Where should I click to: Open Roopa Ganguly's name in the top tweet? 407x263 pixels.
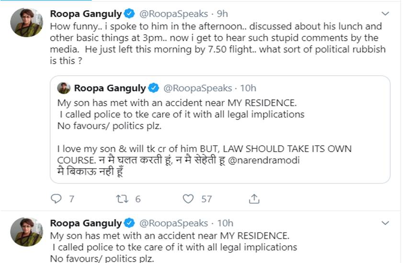(86, 14)
